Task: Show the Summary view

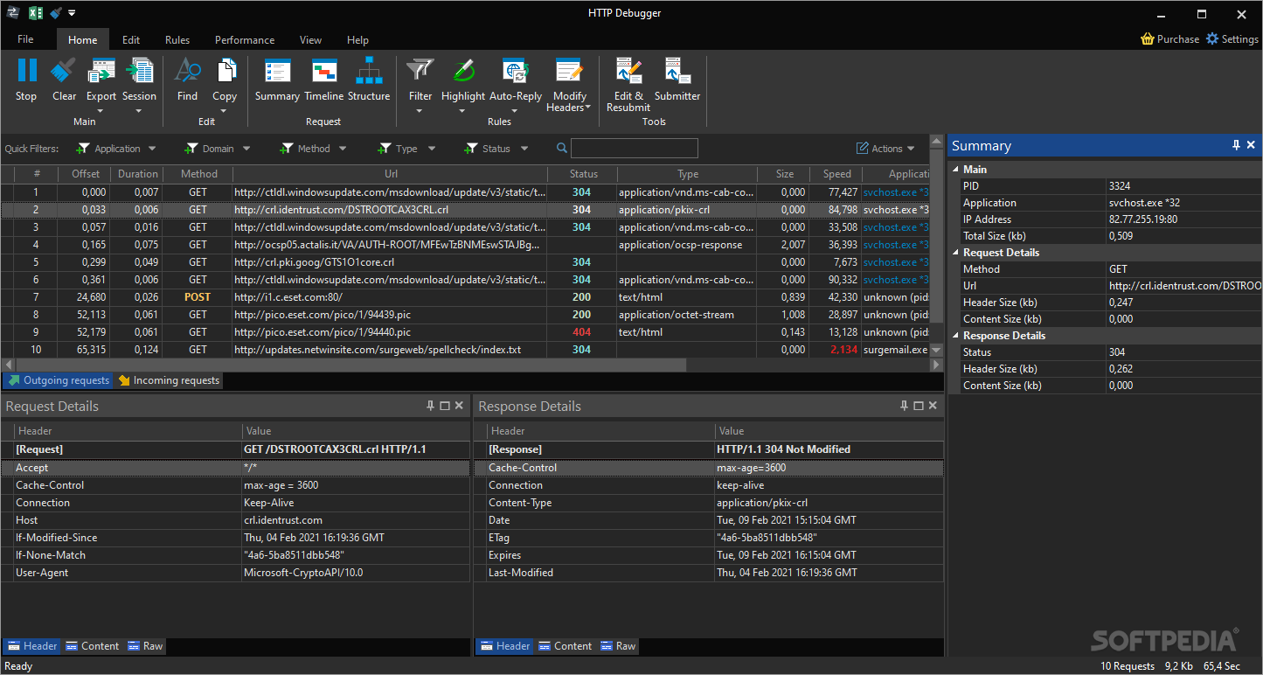Action: [x=277, y=80]
